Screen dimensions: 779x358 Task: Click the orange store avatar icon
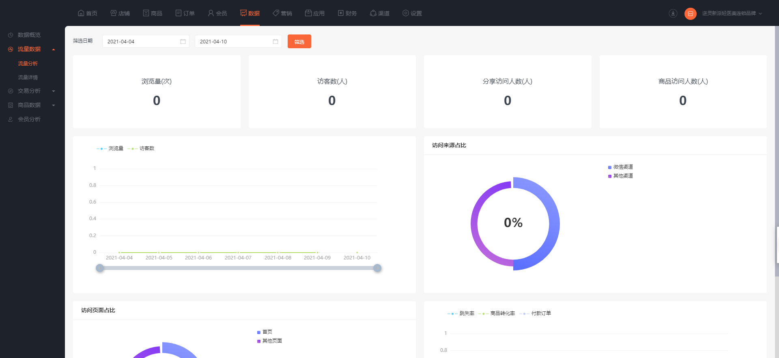(x=691, y=13)
